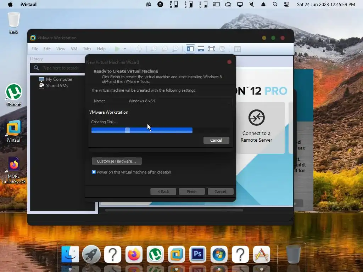Image resolution: width=363 pixels, height=272 pixels.
Task: Click the VMware Workstation title bar icon
Action: tap(33, 38)
